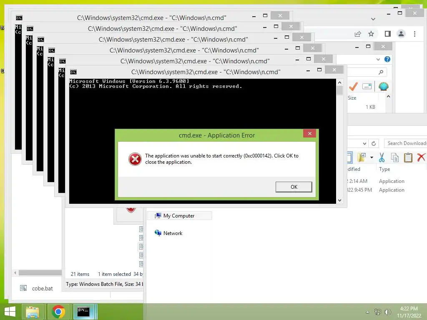Select the cobe.bat file
This screenshot has height=320, width=427.
(37, 288)
